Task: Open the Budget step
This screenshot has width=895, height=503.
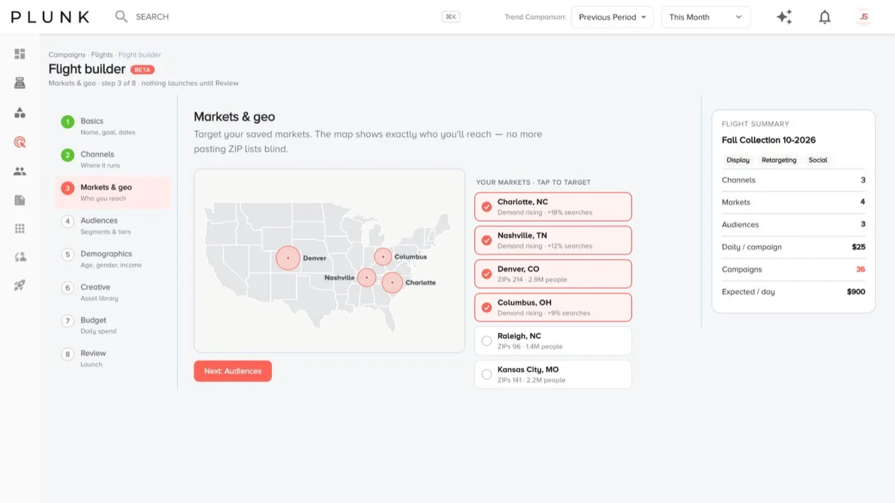Action: coord(113,325)
